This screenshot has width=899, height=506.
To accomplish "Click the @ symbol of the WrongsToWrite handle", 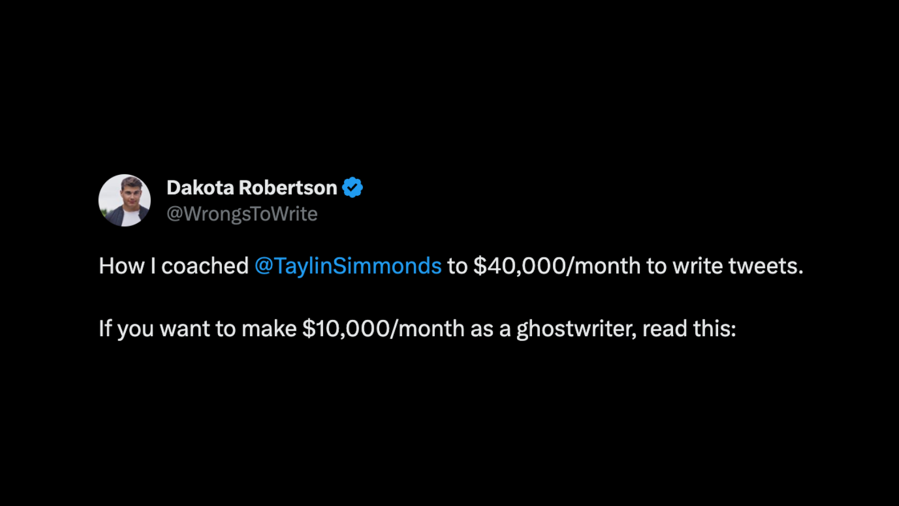I will [175, 215].
